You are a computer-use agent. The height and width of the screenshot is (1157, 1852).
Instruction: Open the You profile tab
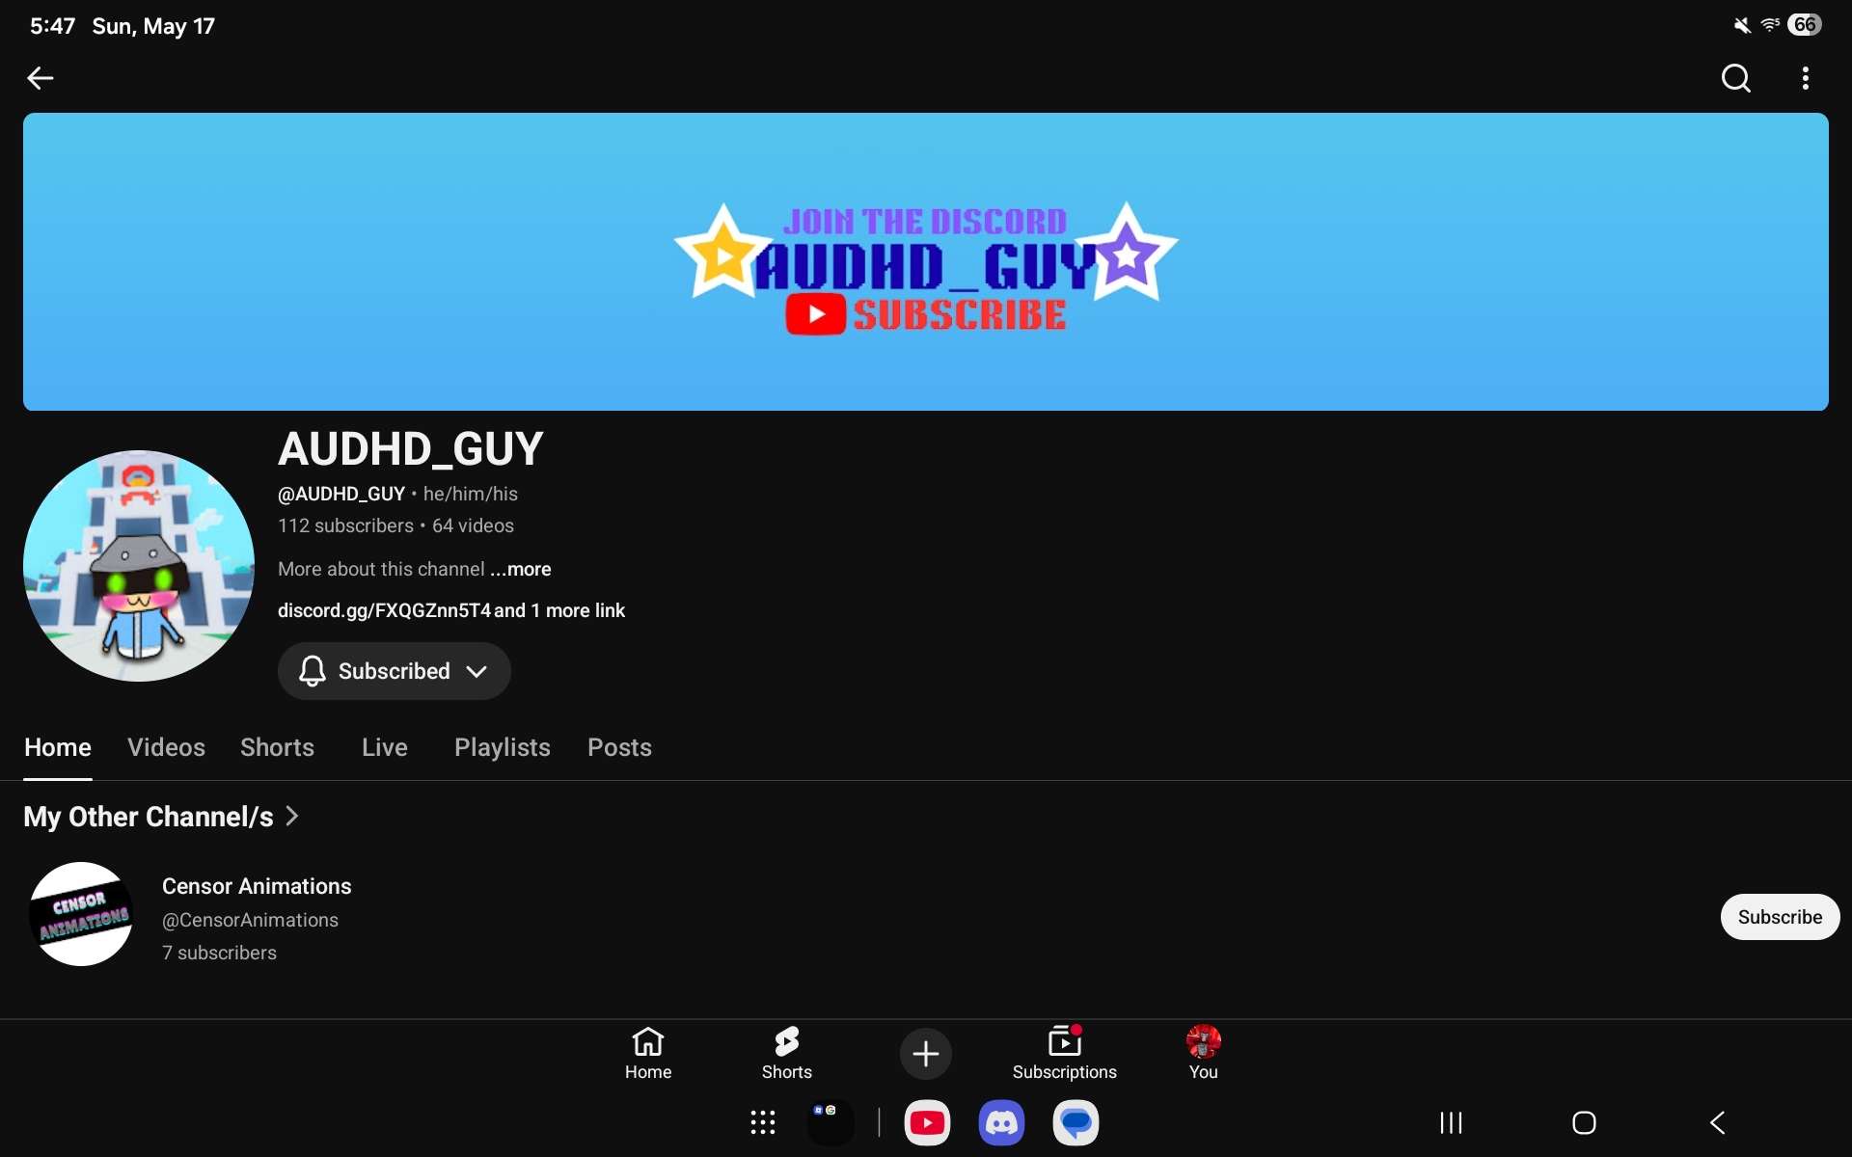[1204, 1053]
